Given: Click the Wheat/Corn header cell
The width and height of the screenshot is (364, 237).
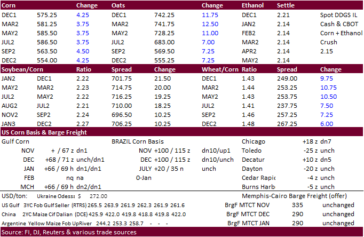Looking at the screenshot, I should [220, 69].
